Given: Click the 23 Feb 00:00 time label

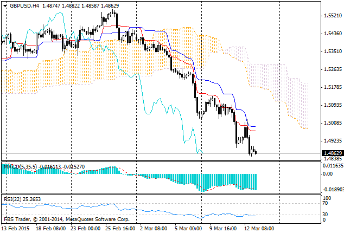Looking at the screenshot, I should tap(86, 229).
